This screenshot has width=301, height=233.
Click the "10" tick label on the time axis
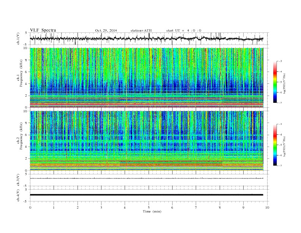coord(267,207)
